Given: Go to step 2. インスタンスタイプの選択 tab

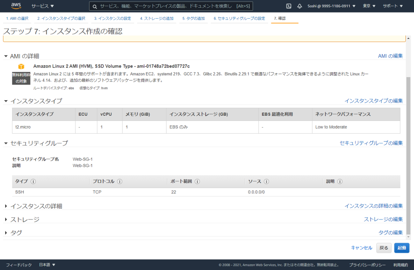Looking at the screenshot, I should (x=61, y=18).
